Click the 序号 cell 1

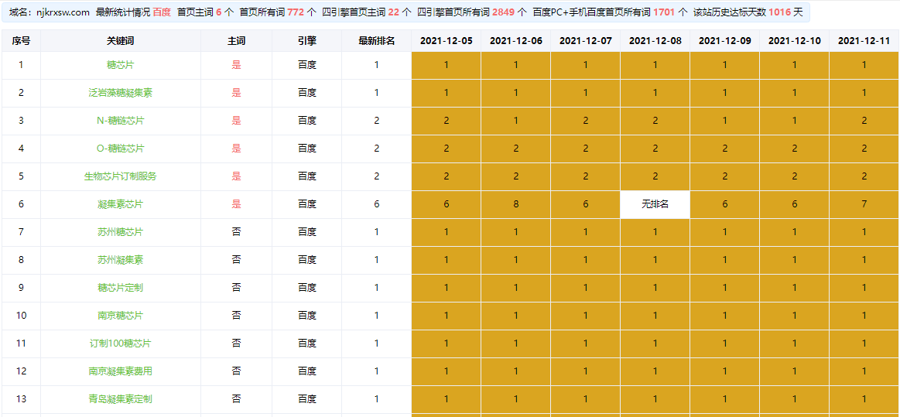[x=21, y=65]
